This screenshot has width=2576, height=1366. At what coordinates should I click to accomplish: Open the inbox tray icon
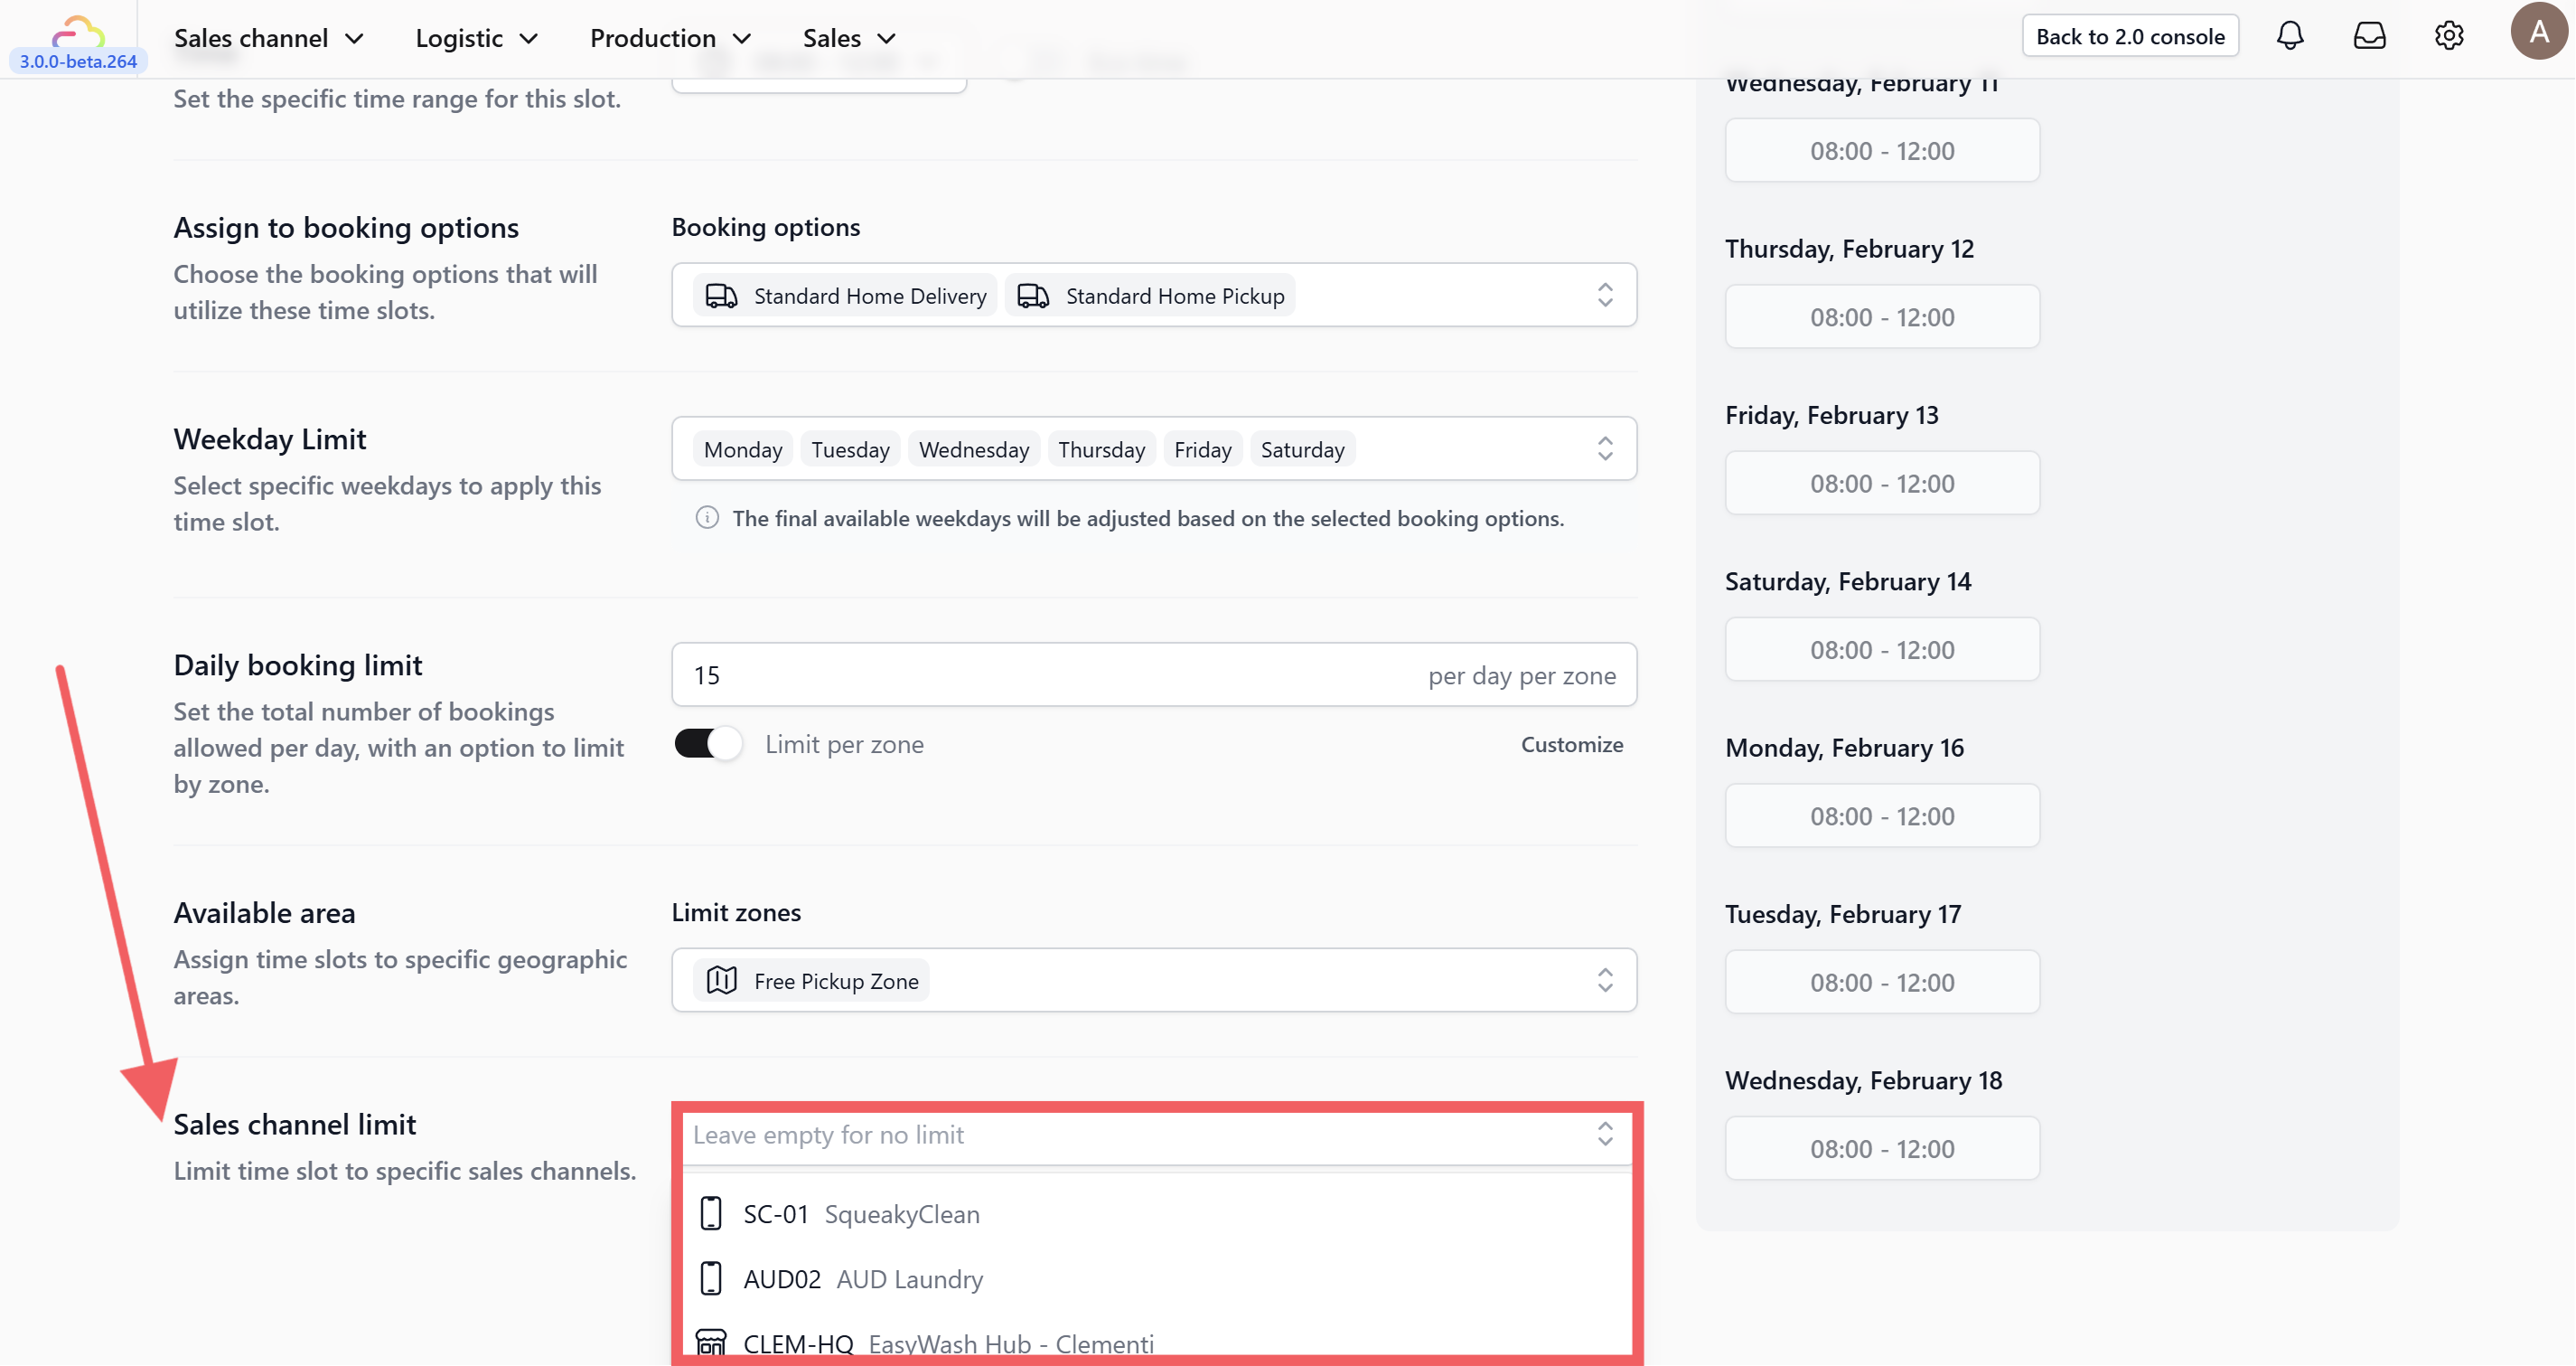(x=2369, y=36)
